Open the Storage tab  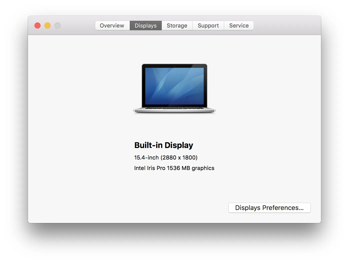click(177, 25)
